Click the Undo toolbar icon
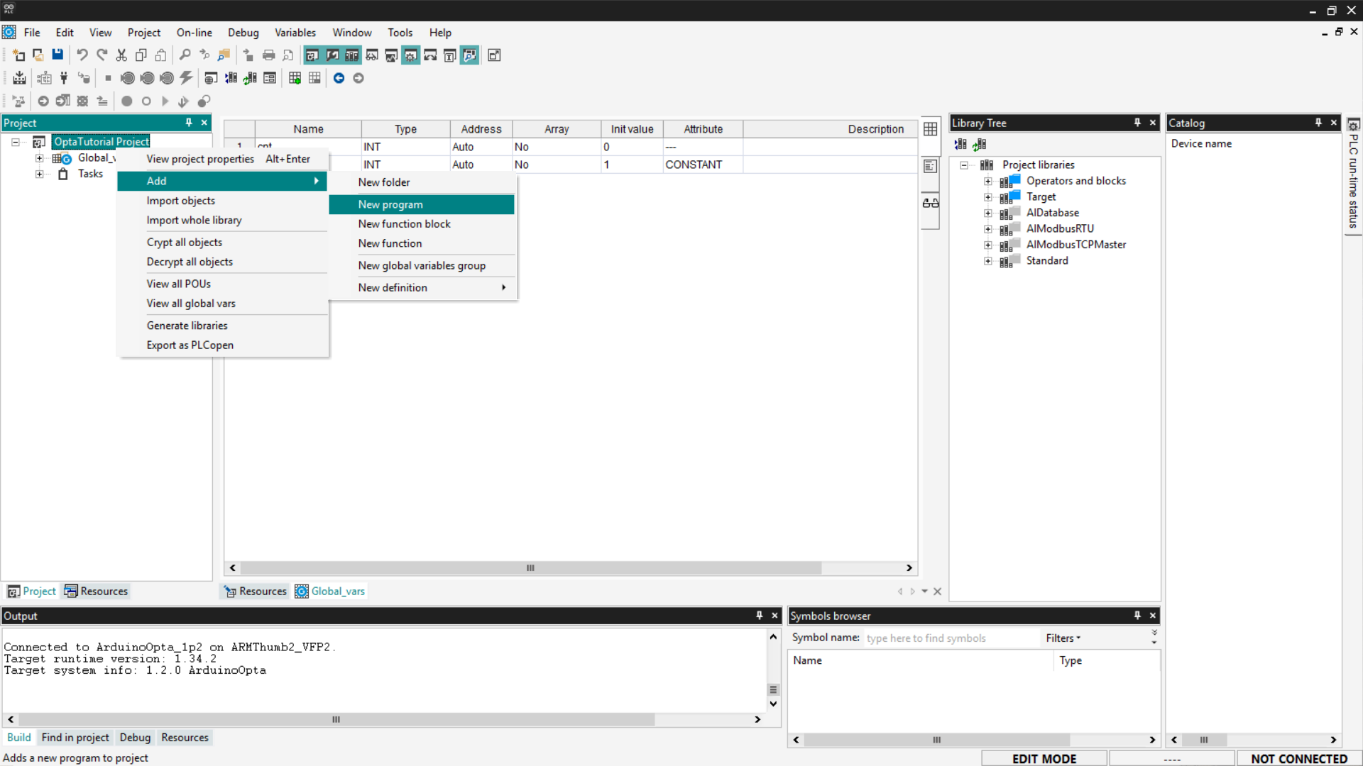The height and width of the screenshot is (766, 1363). pyautogui.click(x=82, y=55)
